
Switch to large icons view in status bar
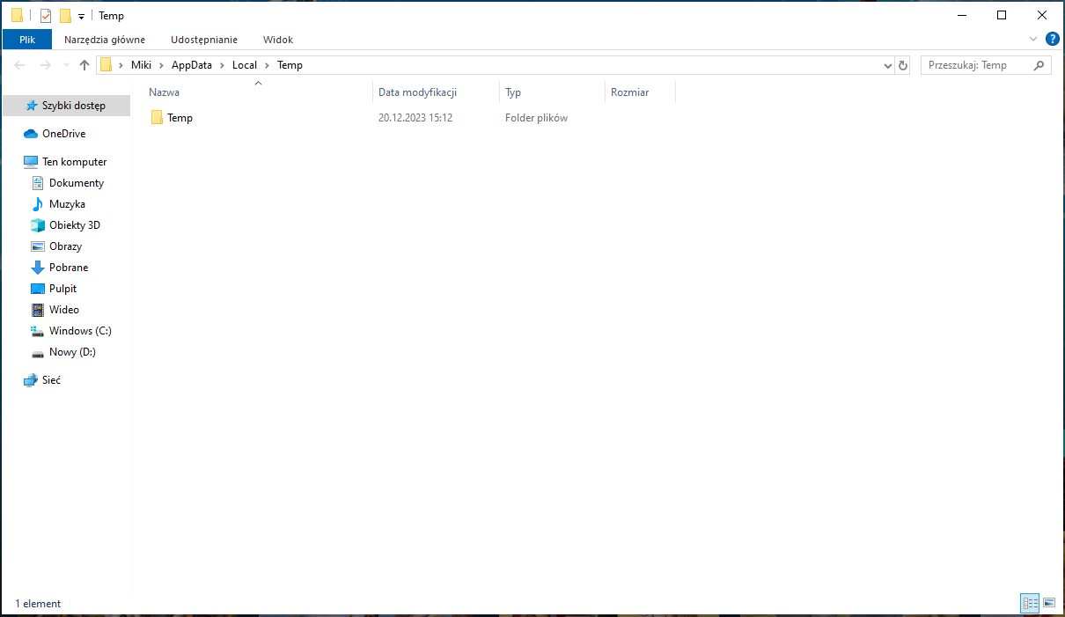[1048, 603]
